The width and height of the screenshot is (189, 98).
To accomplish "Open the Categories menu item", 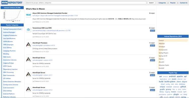I will (162, 3).
